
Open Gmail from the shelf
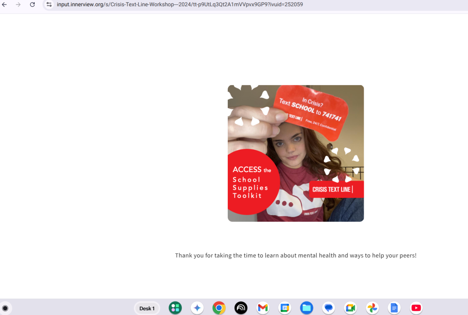point(263,308)
